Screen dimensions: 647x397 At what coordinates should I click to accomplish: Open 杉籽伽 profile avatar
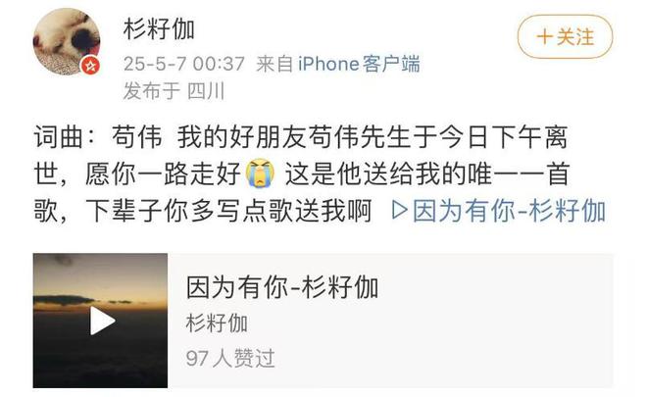point(67,42)
